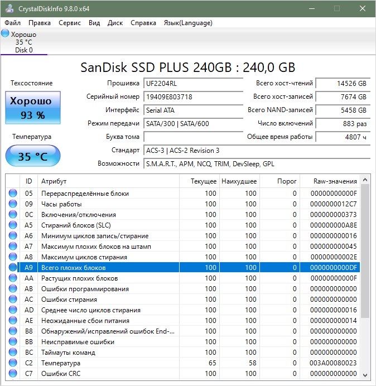Image resolution: width=376 pixels, height=386 pixels.
Task: Close the CrystalDiskInfo window
Action: point(362,8)
